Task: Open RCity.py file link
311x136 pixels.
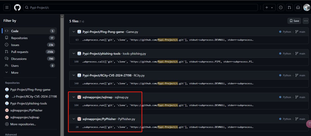Action: (139, 75)
